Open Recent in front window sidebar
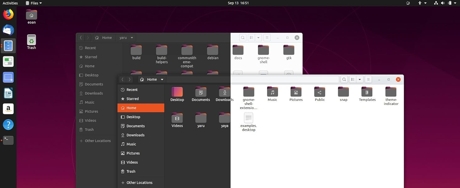 [x=141, y=90]
